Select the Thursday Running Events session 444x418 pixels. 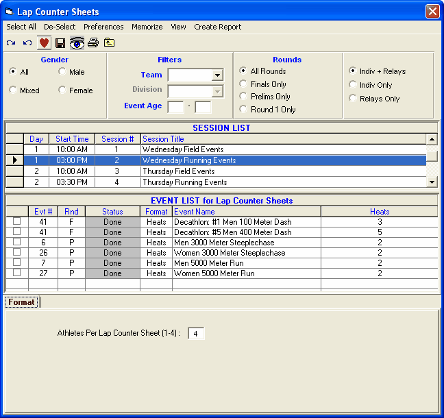click(225, 182)
